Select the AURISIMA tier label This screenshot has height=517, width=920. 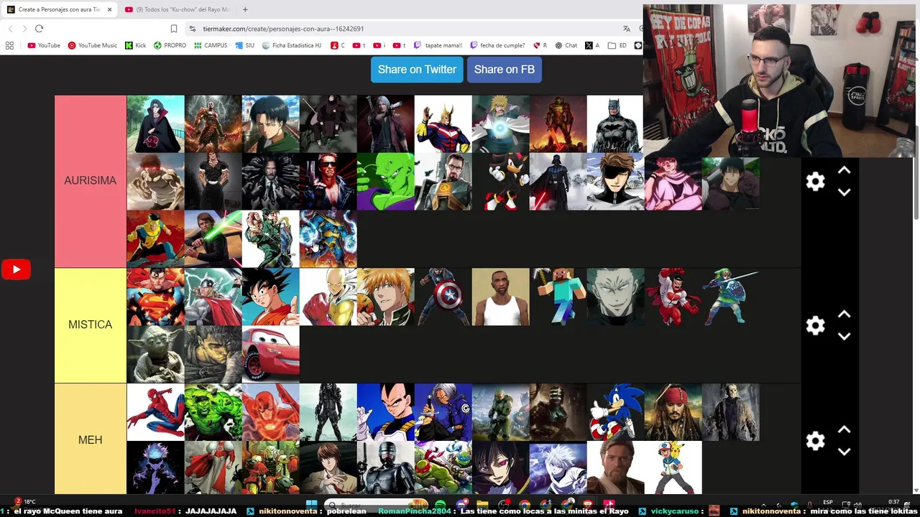tap(90, 181)
